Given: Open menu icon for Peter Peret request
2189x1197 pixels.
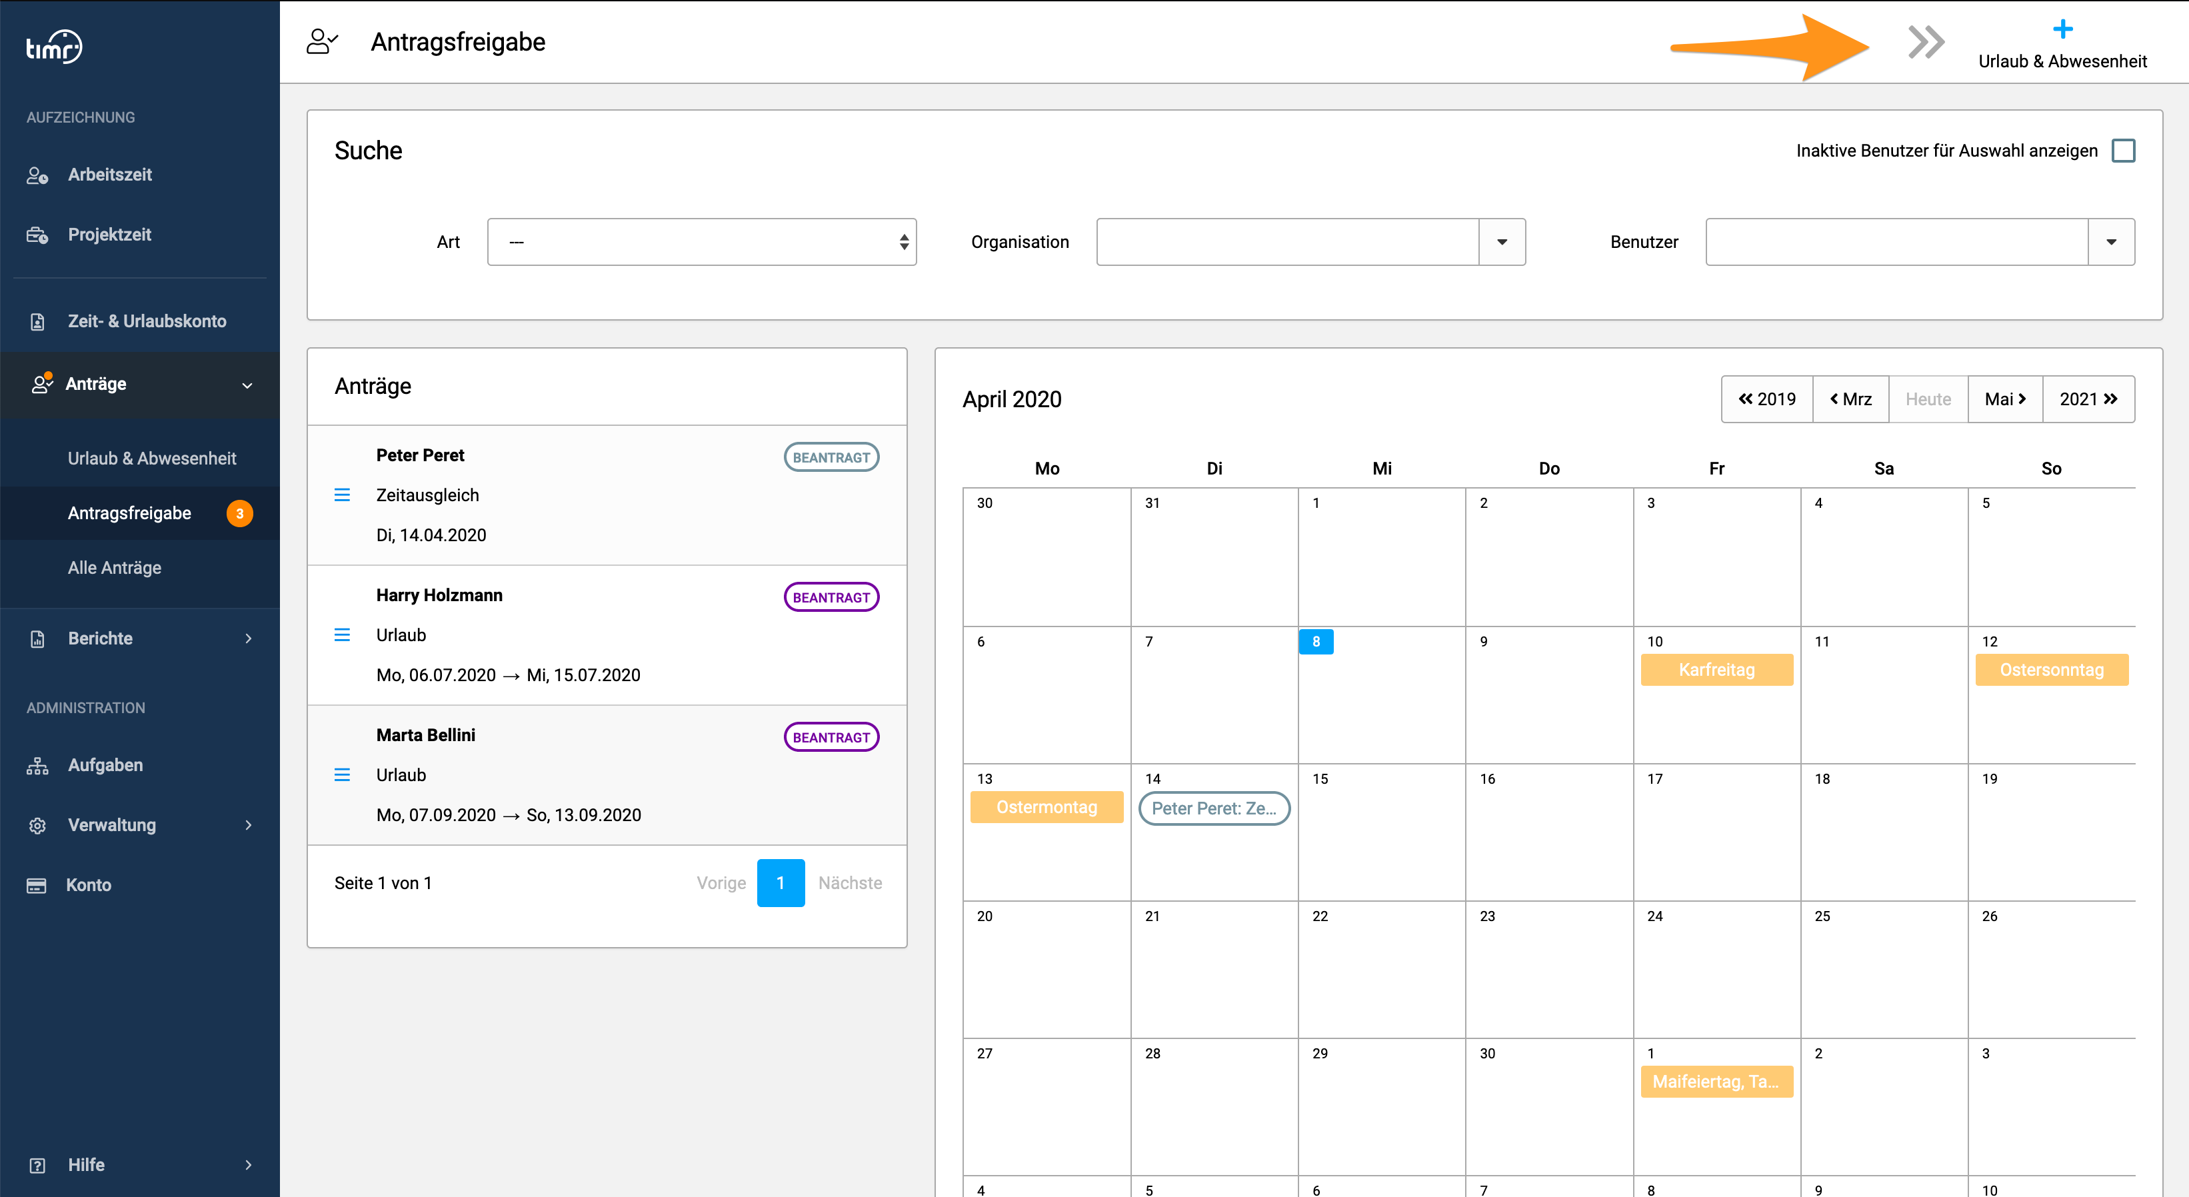Looking at the screenshot, I should tap(343, 495).
